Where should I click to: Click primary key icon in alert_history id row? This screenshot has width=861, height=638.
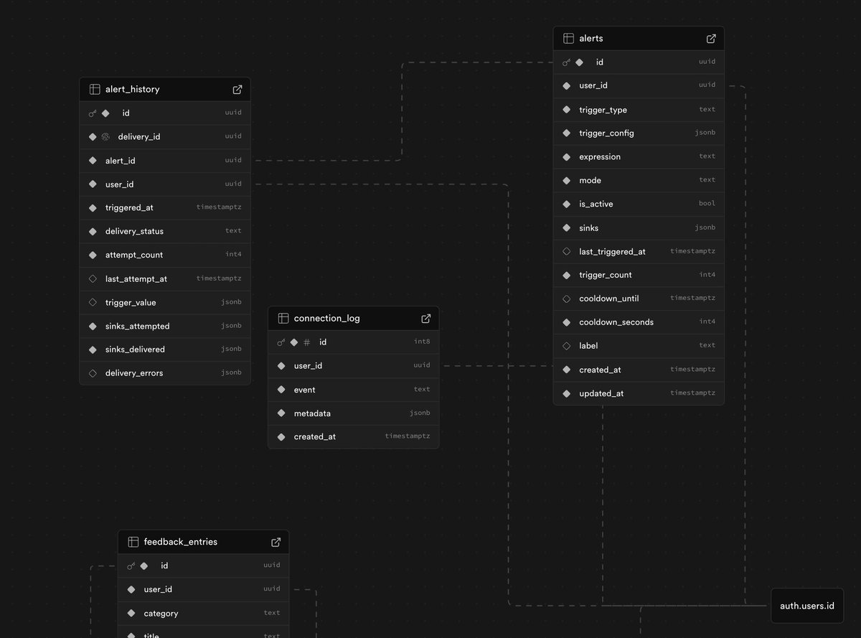tap(93, 113)
